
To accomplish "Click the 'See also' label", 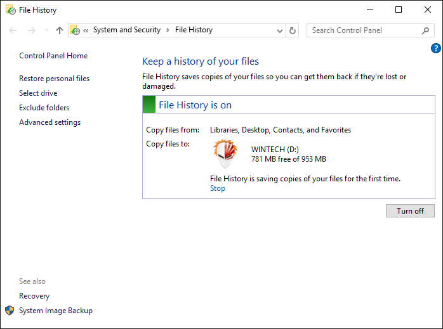I will 32,281.
